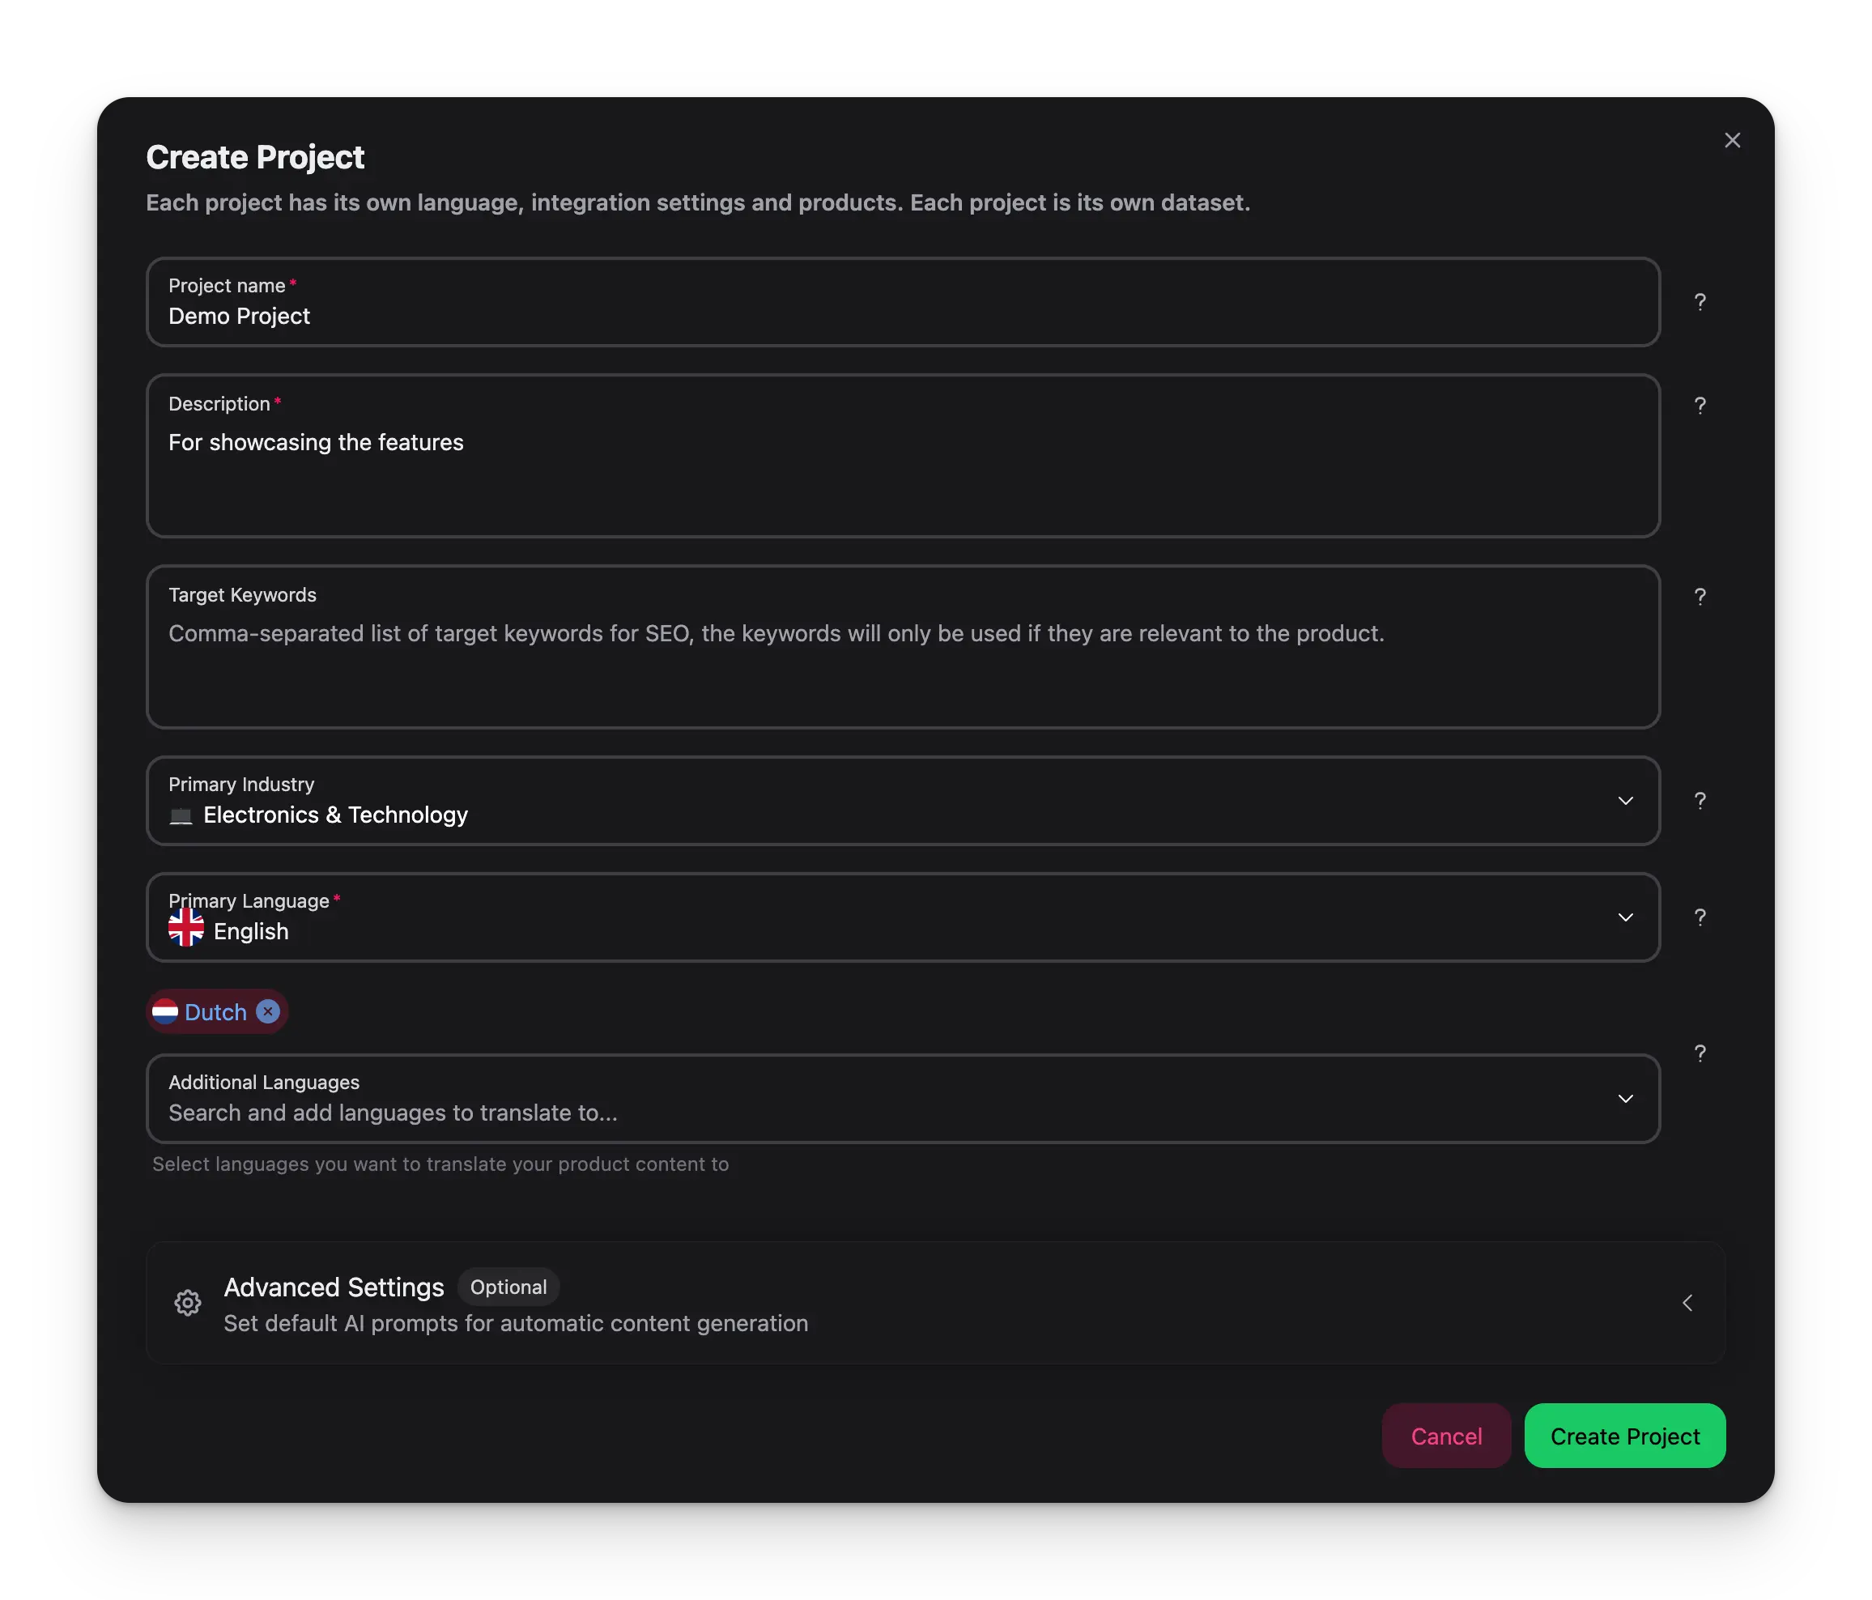Click the Dutch flag on the language chip

(x=166, y=1012)
